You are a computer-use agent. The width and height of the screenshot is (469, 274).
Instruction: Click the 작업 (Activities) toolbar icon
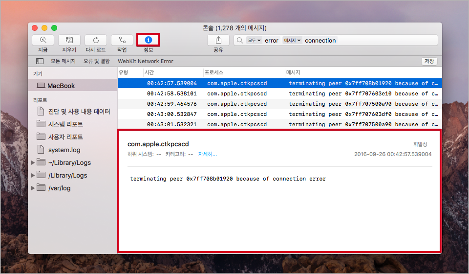coord(122,40)
